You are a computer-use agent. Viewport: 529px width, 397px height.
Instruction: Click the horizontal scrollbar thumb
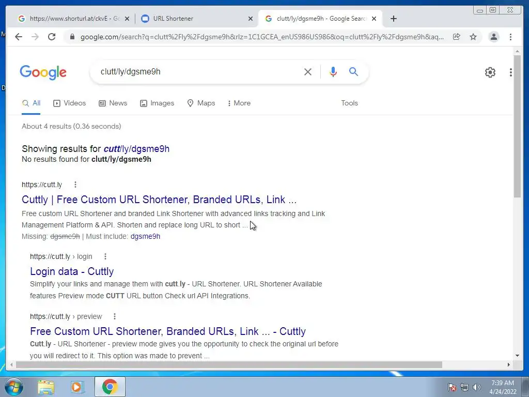coord(229,364)
